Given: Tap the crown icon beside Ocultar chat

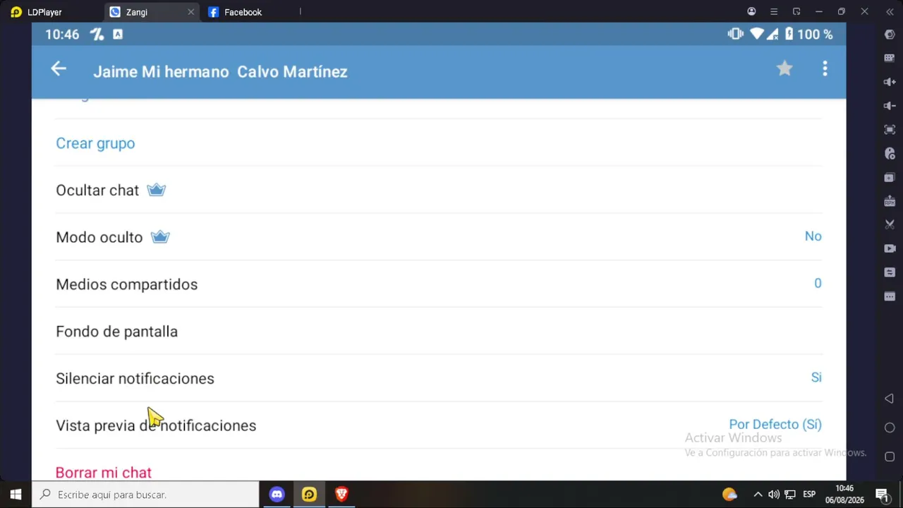Looking at the screenshot, I should click(156, 190).
